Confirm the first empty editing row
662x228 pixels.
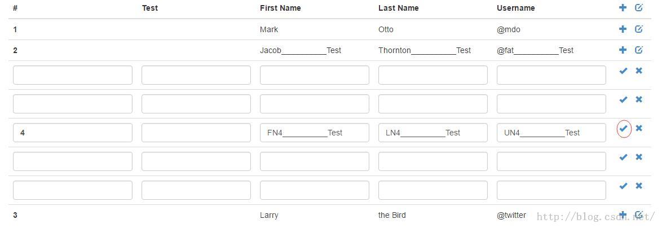pos(623,71)
